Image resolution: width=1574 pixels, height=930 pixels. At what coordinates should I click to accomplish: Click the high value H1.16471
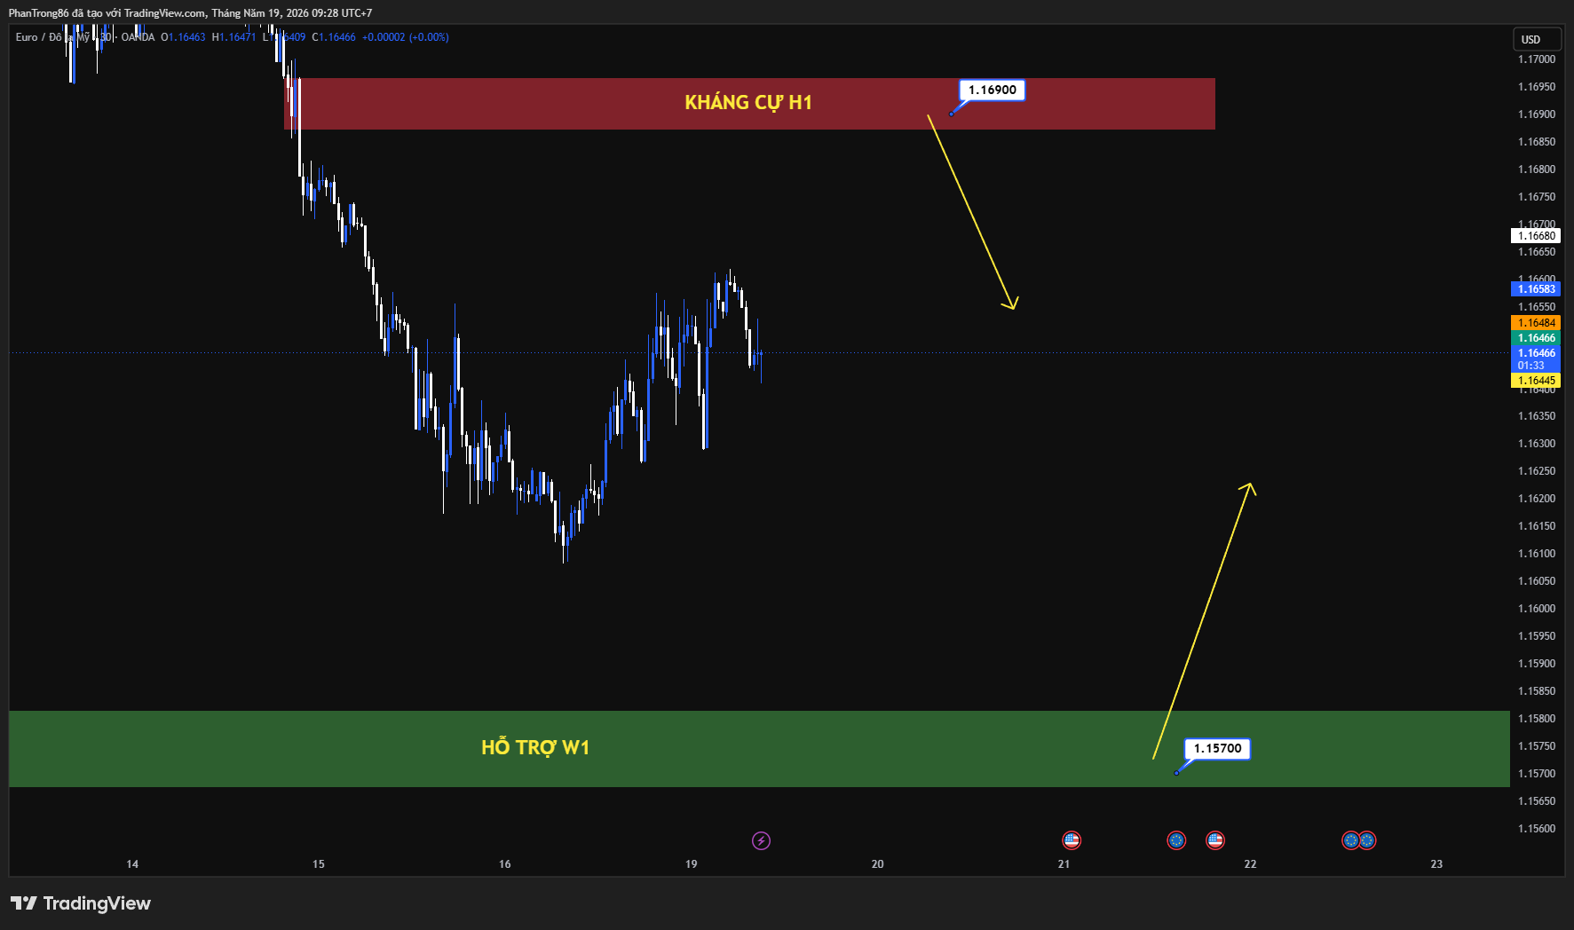tap(234, 37)
